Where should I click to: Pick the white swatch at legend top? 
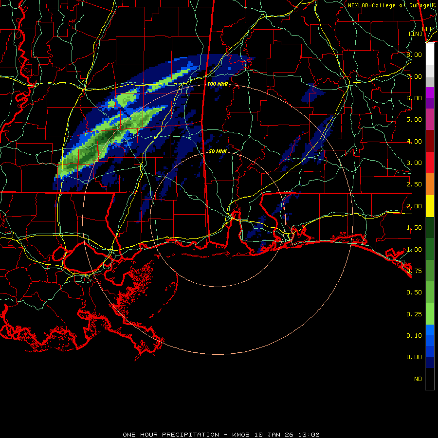(430, 54)
